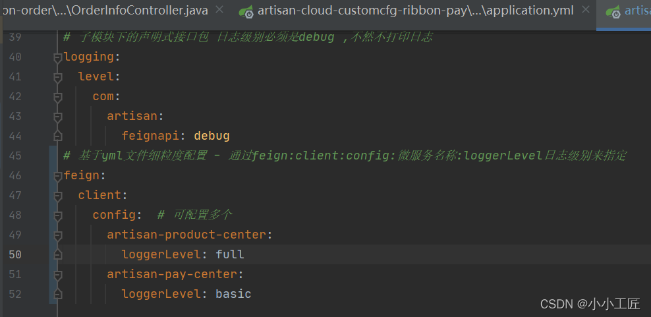Screen dimensions: 651x317
Task: Collapse the logging block fold marker
Action: coord(58,58)
